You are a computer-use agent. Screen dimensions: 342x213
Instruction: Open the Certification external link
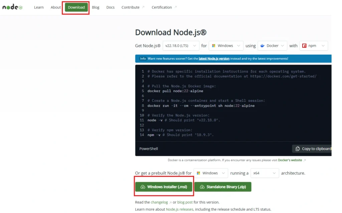coord(164,7)
